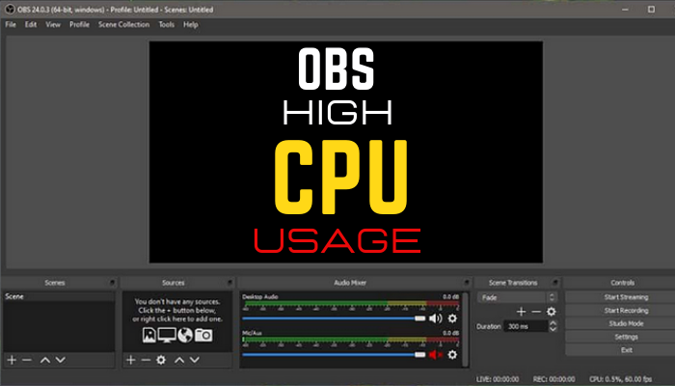Viewport: 675px width, 386px height.
Task: Remove scene transition minus icon
Action: [x=536, y=312]
